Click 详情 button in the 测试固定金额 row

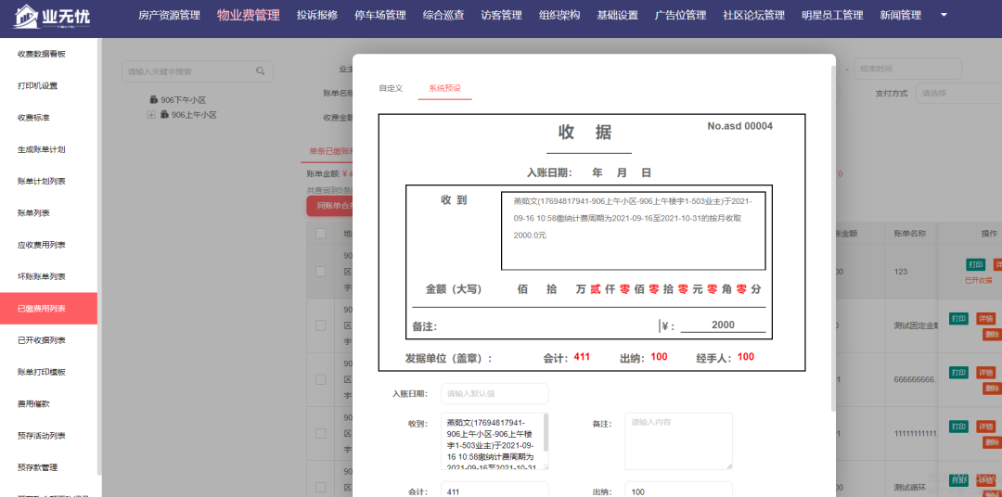click(985, 319)
